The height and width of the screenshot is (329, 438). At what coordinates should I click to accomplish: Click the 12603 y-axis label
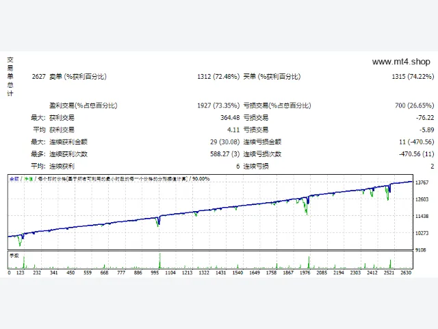point(422,199)
